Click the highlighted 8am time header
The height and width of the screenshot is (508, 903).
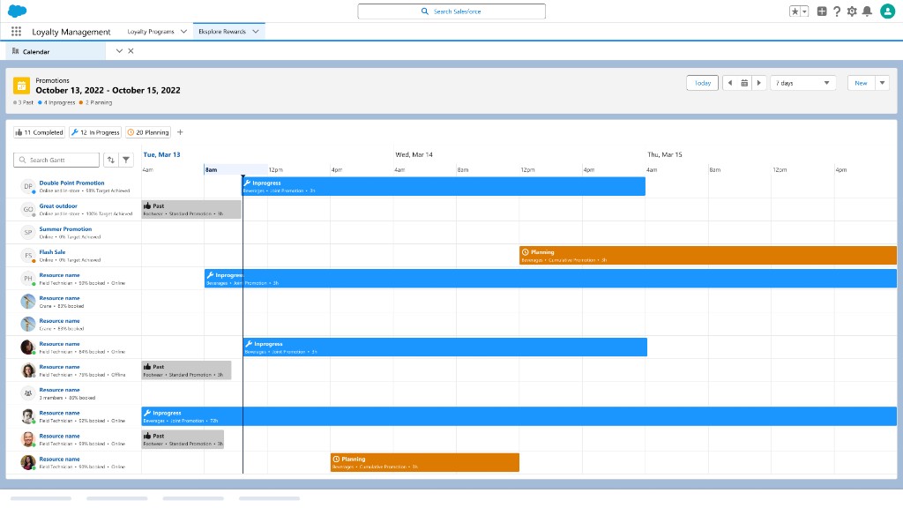(x=235, y=170)
